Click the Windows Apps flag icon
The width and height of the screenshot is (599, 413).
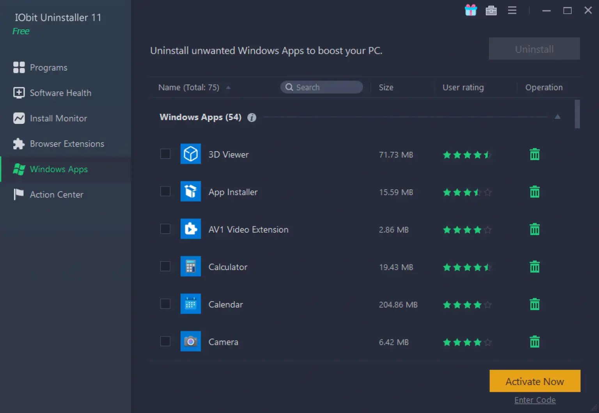[19, 169]
